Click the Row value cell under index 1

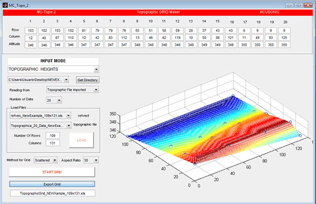pyautogui.click(x=31, y=30)
